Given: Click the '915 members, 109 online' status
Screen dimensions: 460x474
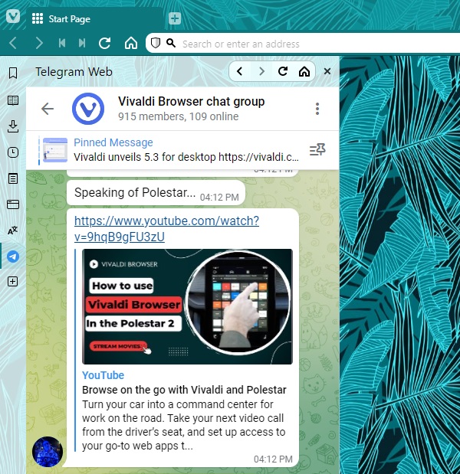Looking at the screenshot, I should click(x=178, y=116).
